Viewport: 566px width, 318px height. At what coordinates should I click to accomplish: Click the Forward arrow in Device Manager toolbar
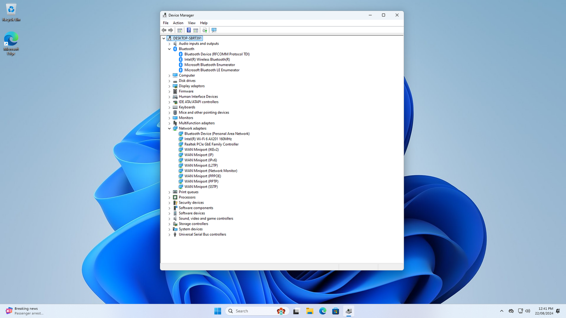click(x=171, y=30)
